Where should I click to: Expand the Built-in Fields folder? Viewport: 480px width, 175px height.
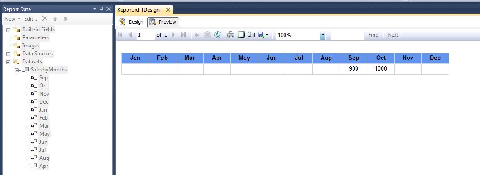click(x=8, y=30)
